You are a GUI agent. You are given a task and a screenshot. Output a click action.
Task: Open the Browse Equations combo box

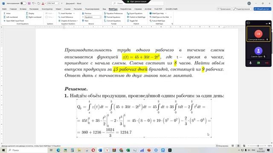[93, 17]
